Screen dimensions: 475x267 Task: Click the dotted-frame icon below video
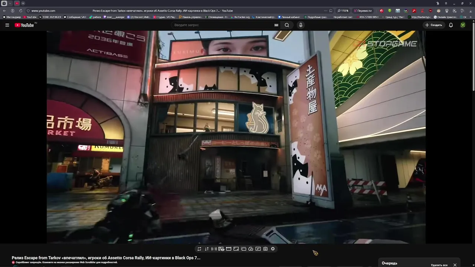point(243,249)
